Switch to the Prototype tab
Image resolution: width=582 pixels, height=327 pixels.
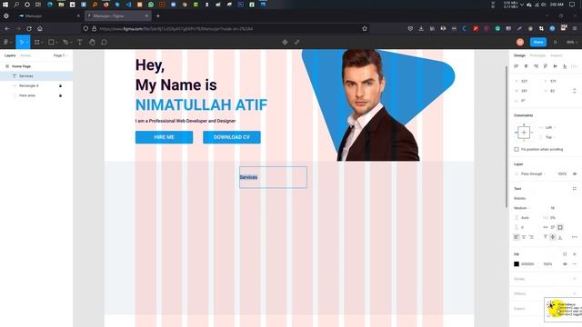[x=537, y=55]
